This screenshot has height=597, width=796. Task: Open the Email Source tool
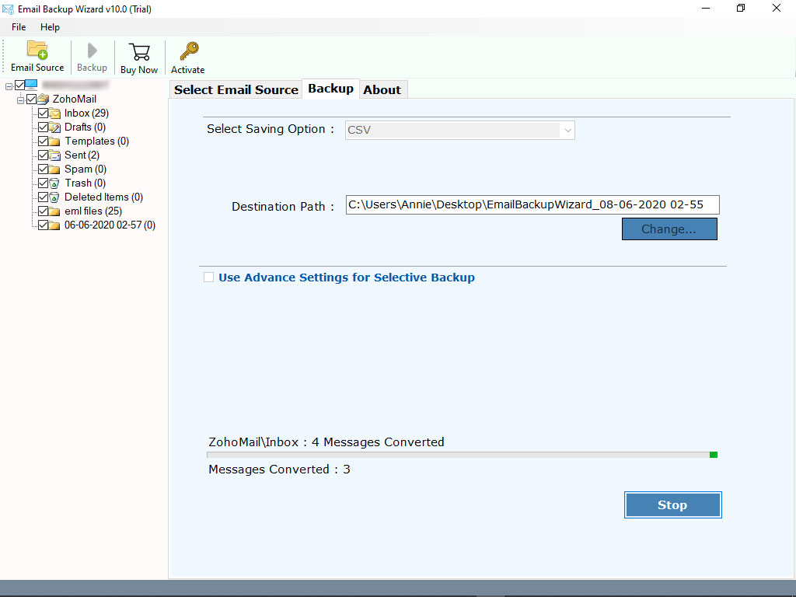click(37, 54)
